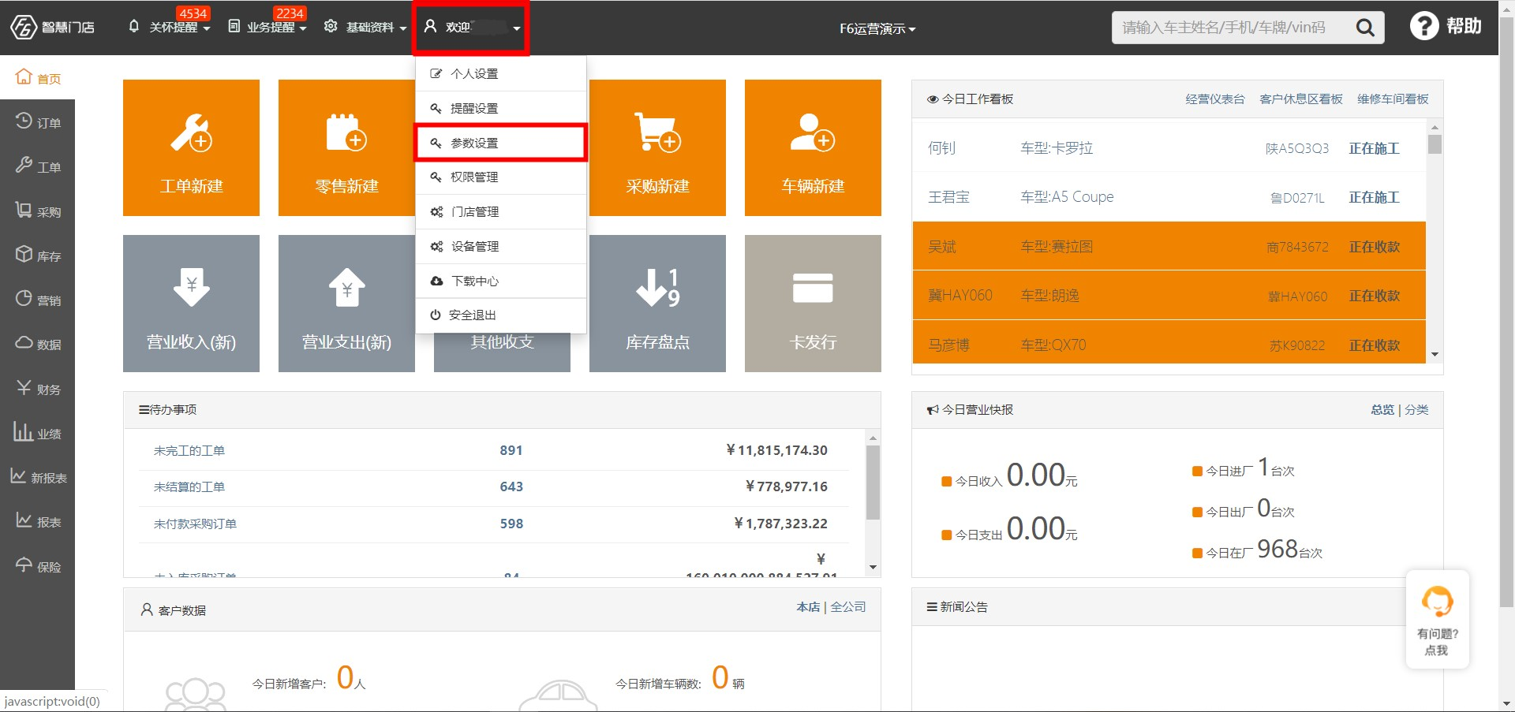The image size is (1515, 712).
Task: Click the 采购新建 cart tile
Action: coord(657,147)
